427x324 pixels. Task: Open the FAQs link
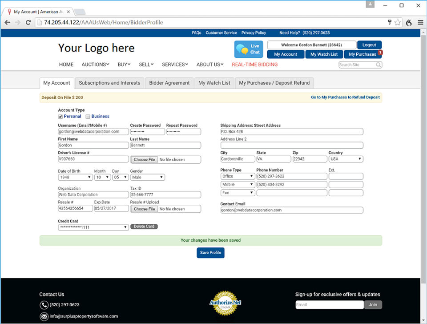pos(196,32)
